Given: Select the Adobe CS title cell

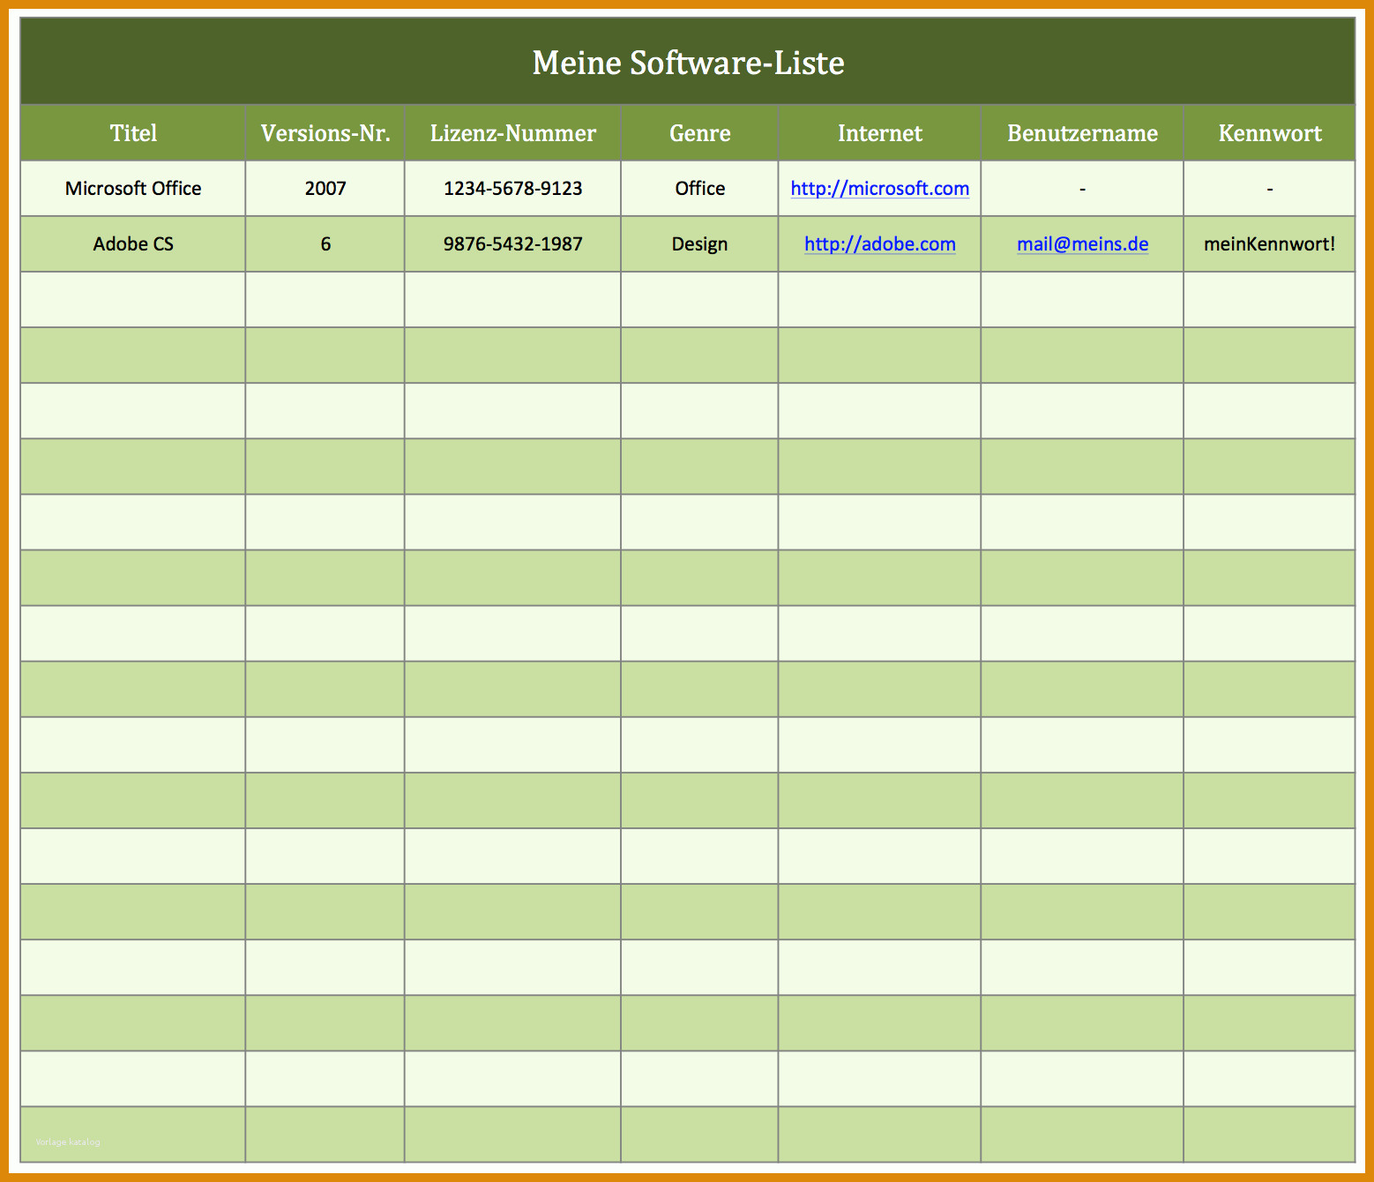Looking at the screenshot, I should 133,243.
